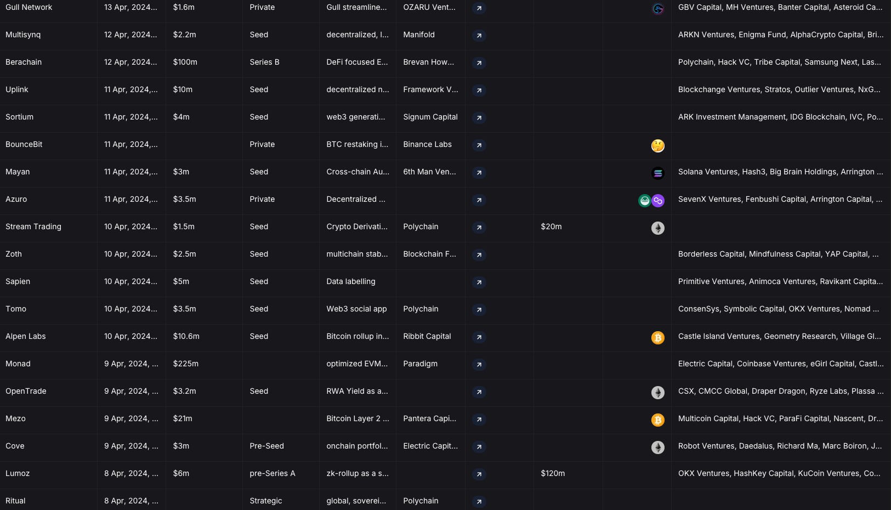Select the Alpen Labs project name

(26, 336)
